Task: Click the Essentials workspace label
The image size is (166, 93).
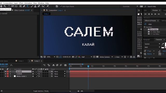Action: (x=126, y=6)
